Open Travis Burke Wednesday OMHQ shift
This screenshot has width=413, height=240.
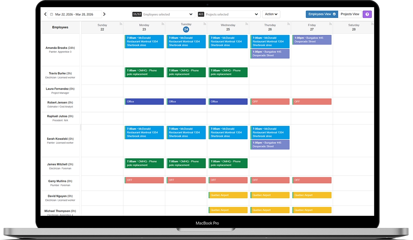[228, 72]
